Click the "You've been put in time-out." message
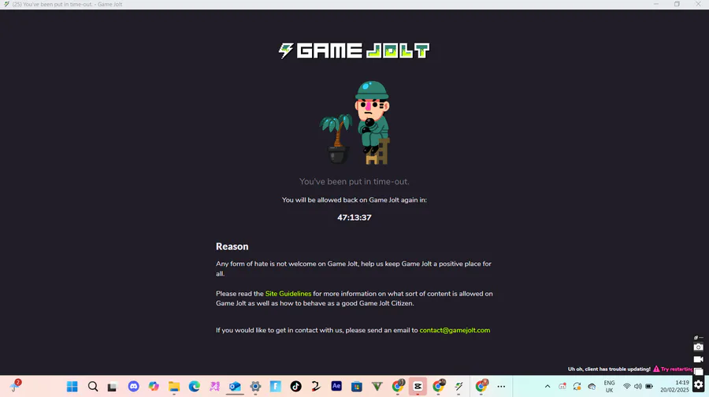 tap(354, 181)
